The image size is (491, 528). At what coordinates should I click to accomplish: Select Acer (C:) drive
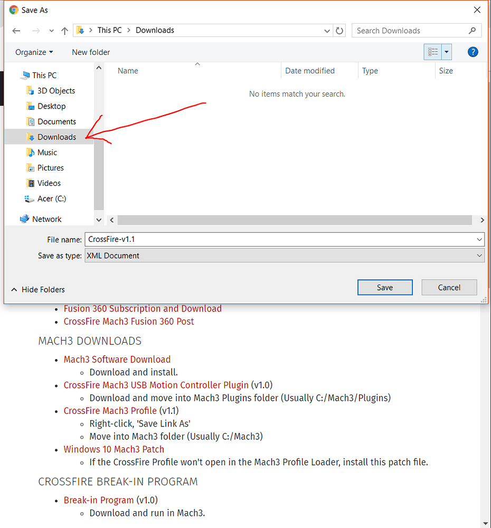point(51,199)
